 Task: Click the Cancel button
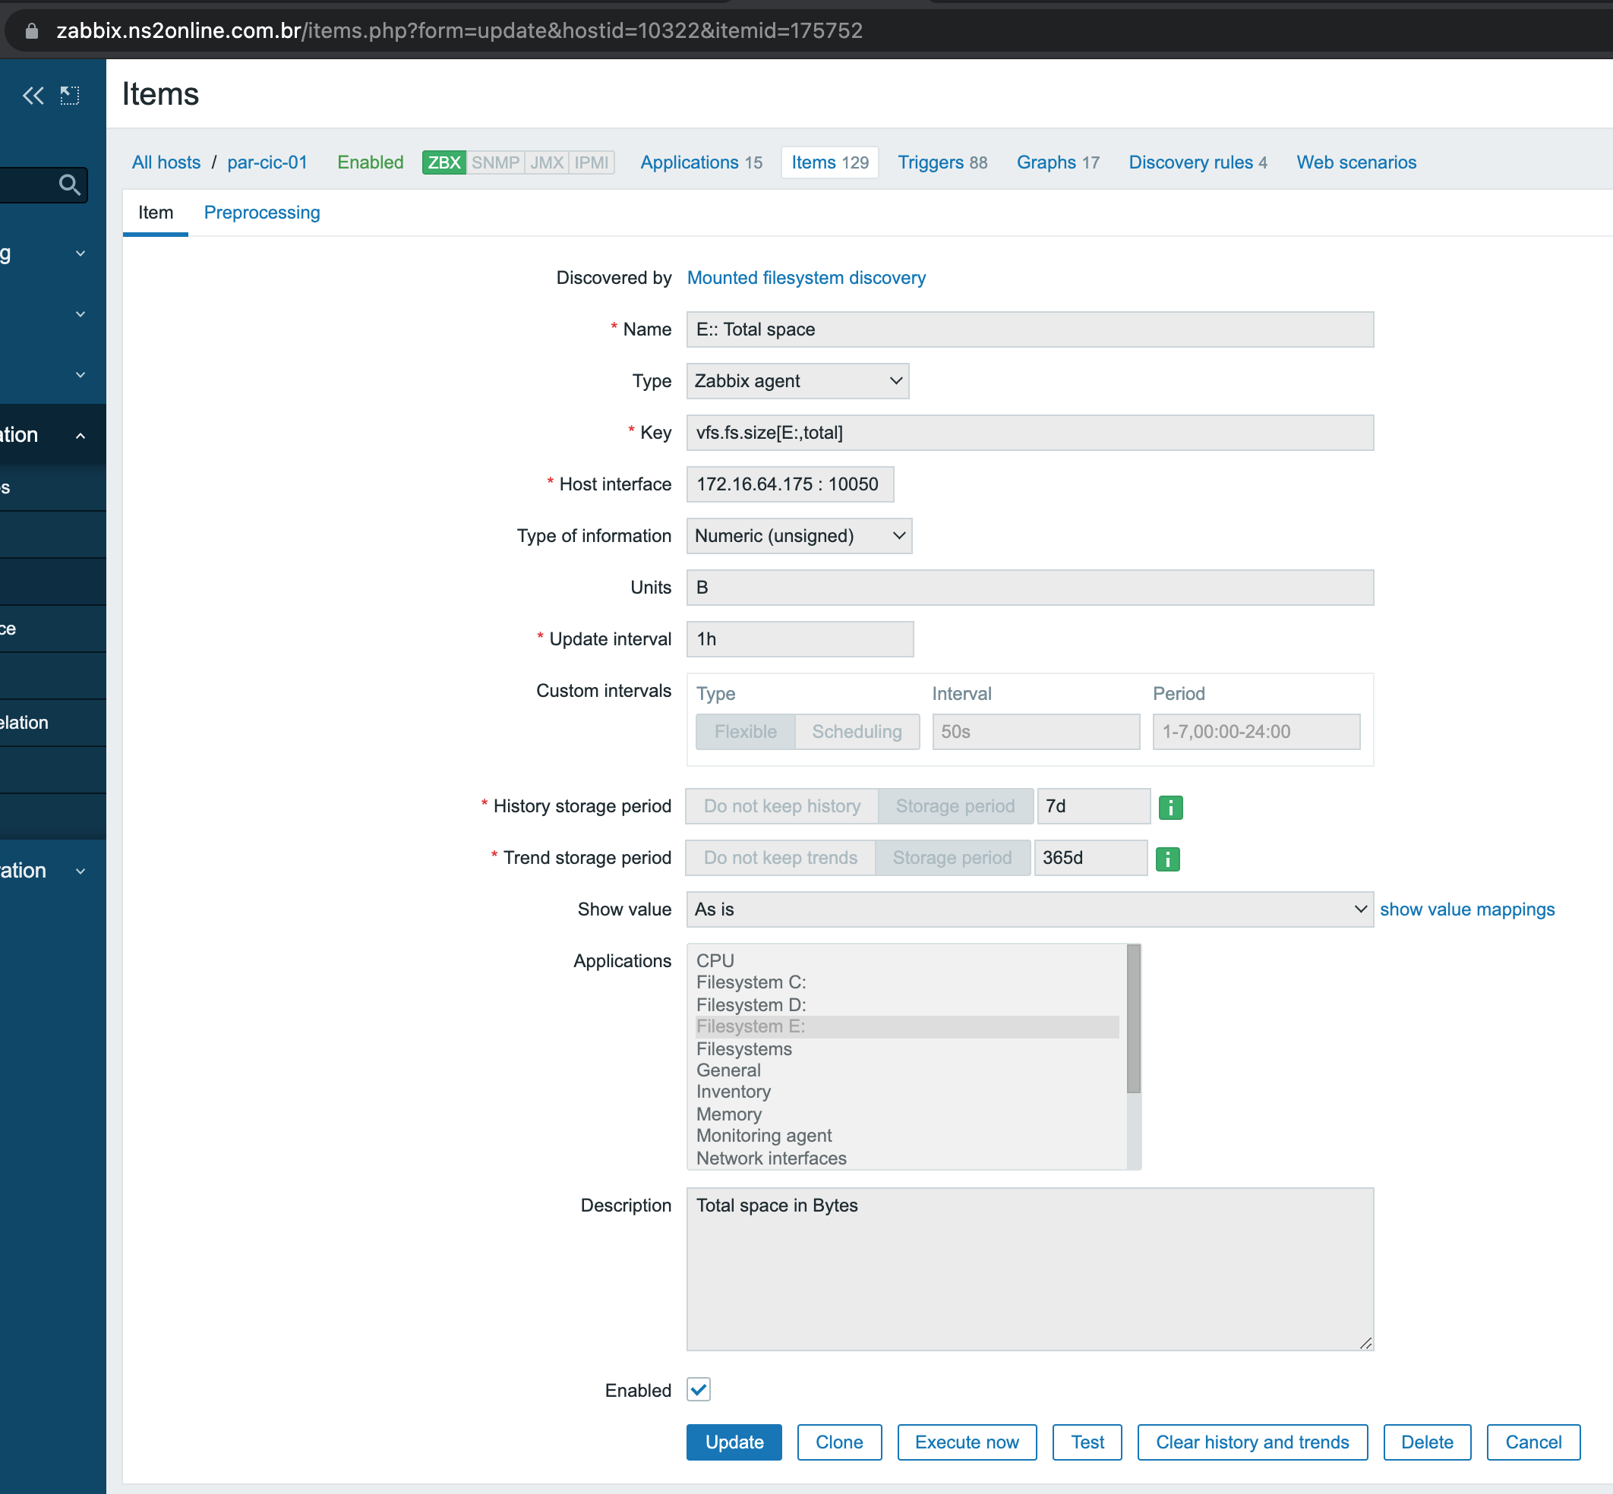[x=1533, y=1442]
